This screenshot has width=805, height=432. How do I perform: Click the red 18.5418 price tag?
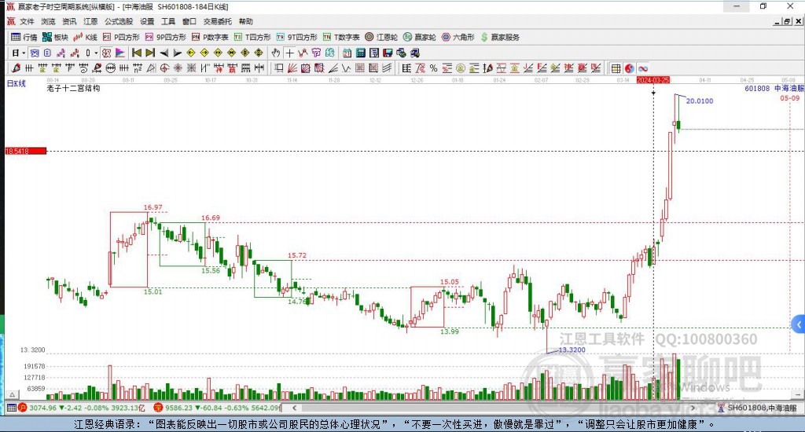click(x=26, y=151)
